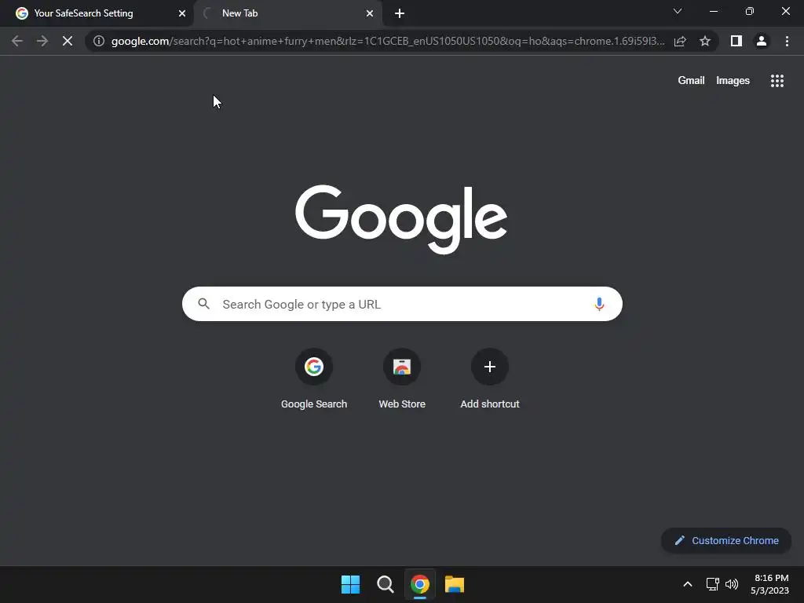Focus the Search Google or type a URL box
This screenshot has height=603, width=804.
coord(402,304)
